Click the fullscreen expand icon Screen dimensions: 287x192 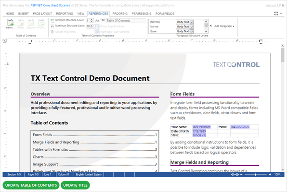(276, 13)
